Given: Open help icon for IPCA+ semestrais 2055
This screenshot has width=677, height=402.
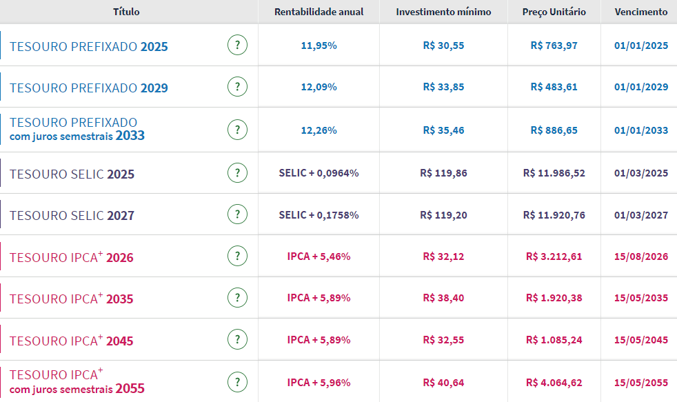Looking at the screenshot, I should pos(237,382).
